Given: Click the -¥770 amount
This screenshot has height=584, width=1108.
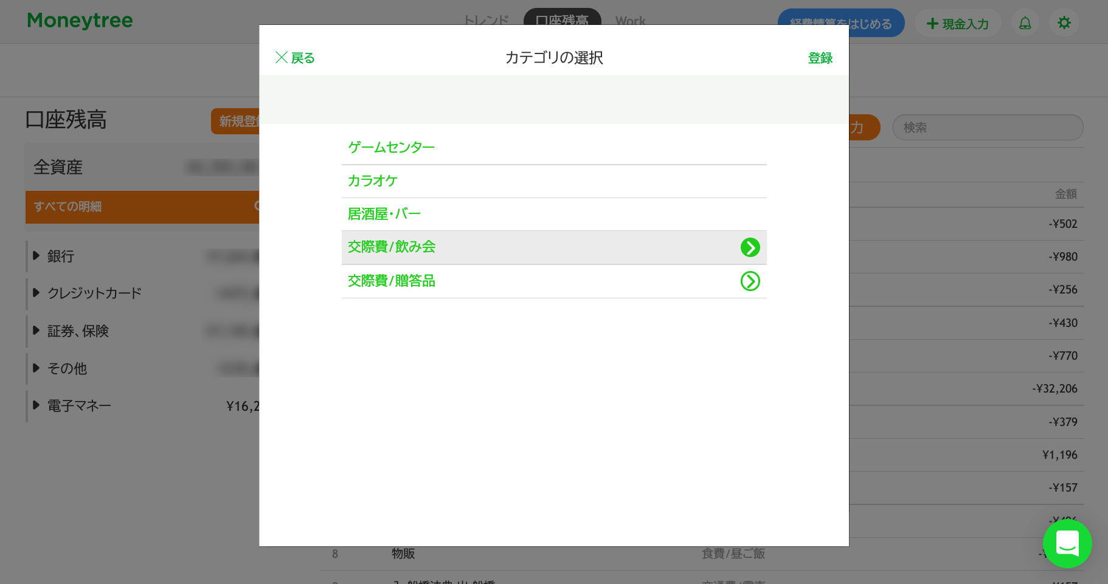Looking at the screenshot, I should point(1062,356).
